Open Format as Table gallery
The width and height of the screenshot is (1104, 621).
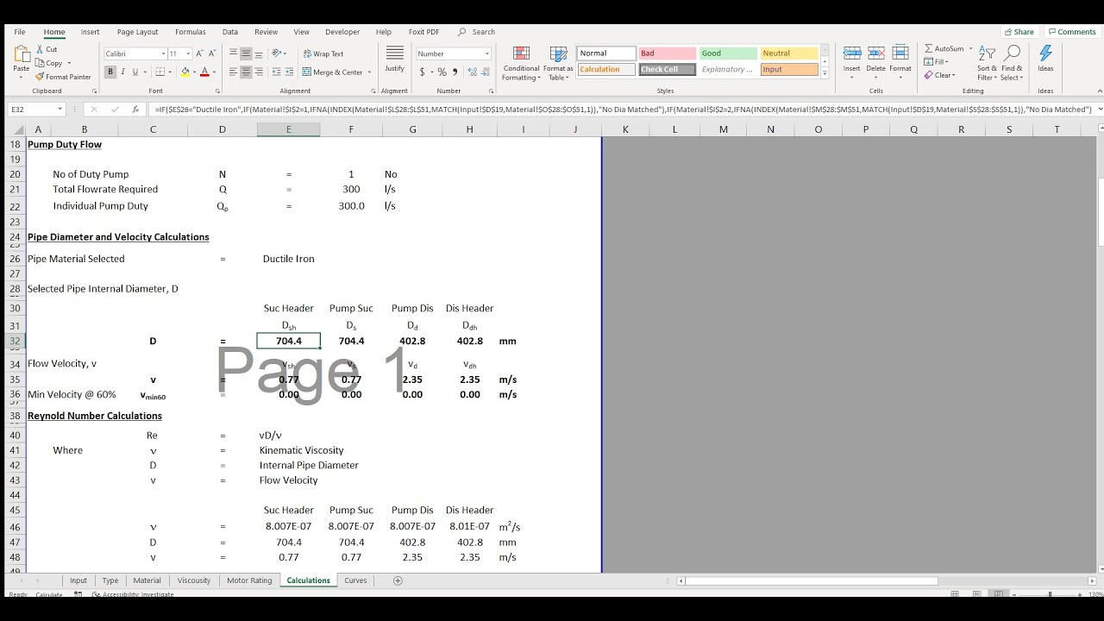tap(558, 64)
